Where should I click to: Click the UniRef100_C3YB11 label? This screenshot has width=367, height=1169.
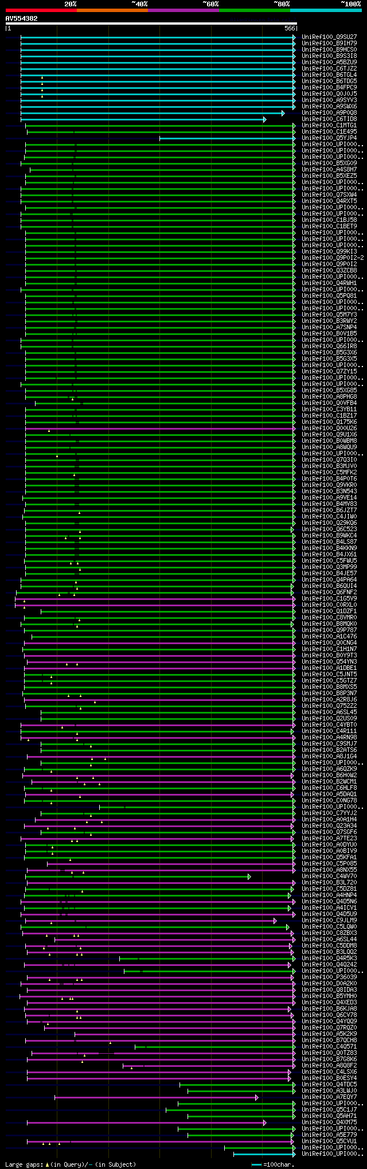329,409
